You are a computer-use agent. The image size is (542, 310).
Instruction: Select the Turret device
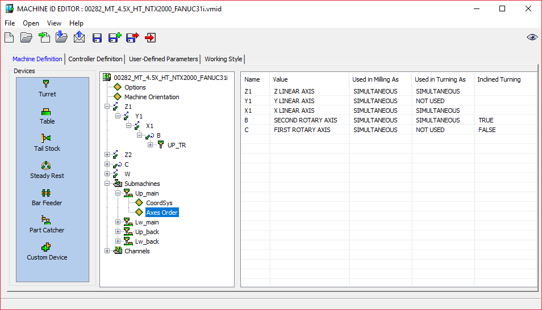(x=47, y=88)
